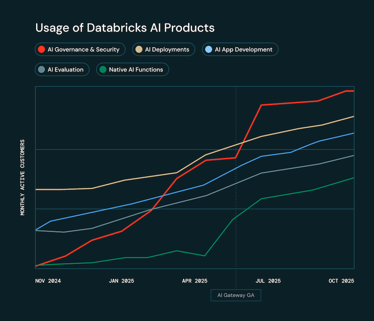Open the AI Gateway GA annotation

coord(236,295)
